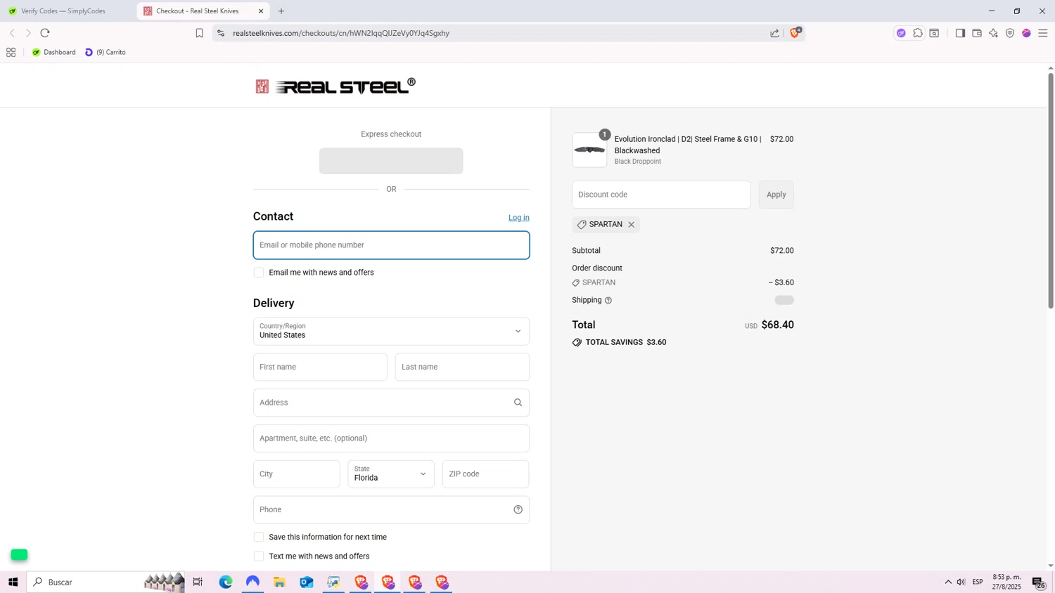1055x593 pixels.
Task: Open browser main menu hamburger
Action: point(1043,33)
